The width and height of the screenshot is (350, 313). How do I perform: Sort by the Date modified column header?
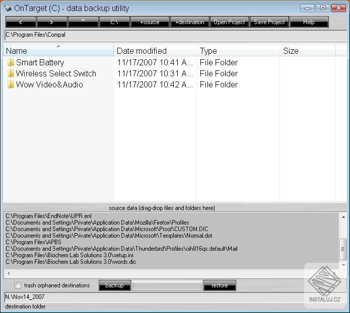(155, 51)
